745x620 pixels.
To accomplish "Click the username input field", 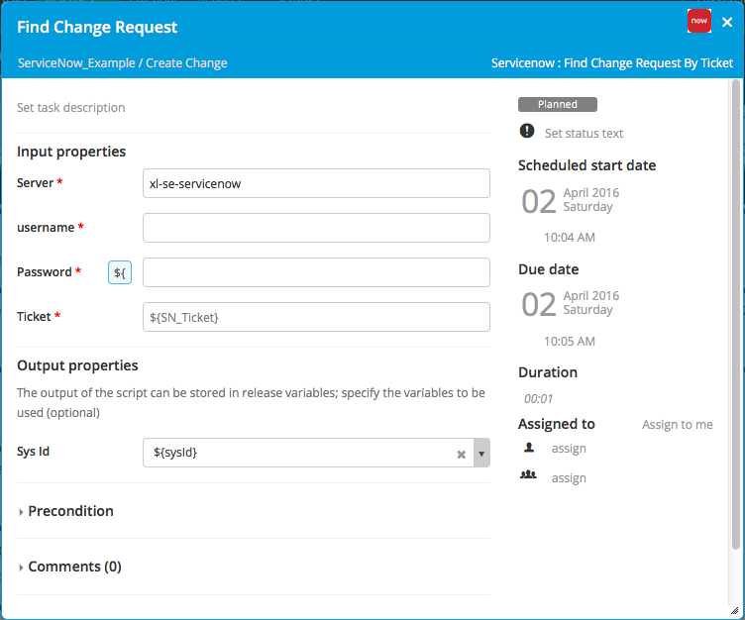I will pos(316,228).
